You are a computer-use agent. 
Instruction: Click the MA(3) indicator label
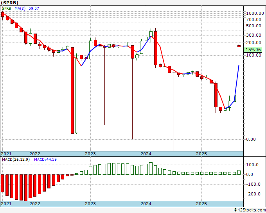point(20,9)
